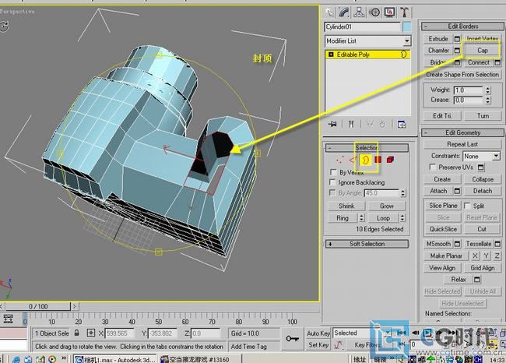This screenshot has height=363, width=506.
Task: Open the Hierarchy panel tab
Action: tap(359, 12)
